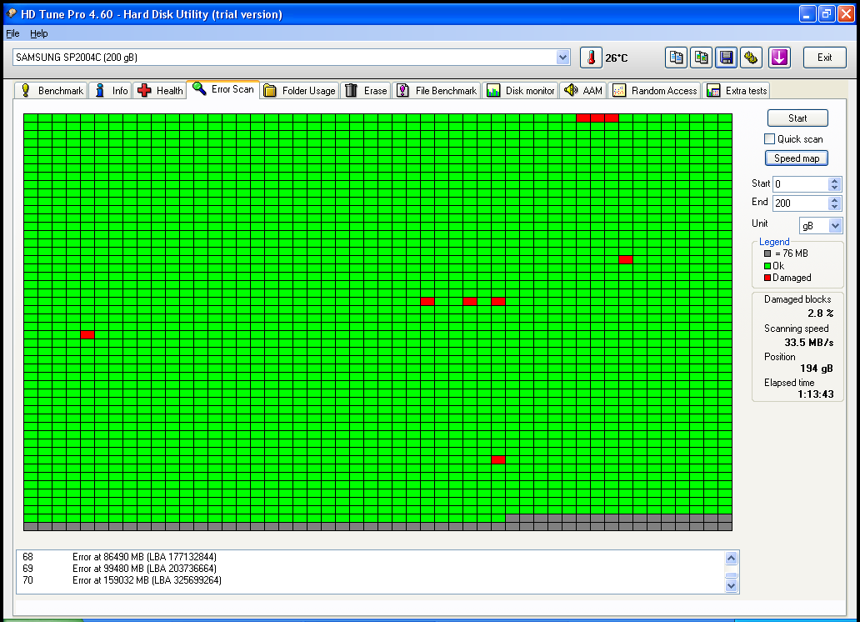This screenshot has height=622, width=860.
Task: Close the HD Tune Pro window
Action: coord(846,13)
